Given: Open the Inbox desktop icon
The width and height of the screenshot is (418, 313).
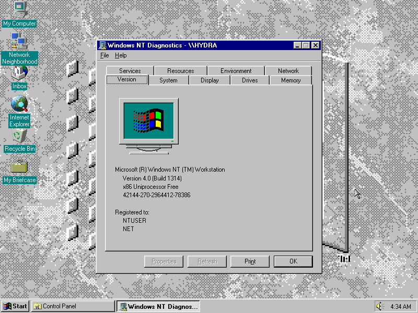Looking at the screenshot, I should pos(19,73).
